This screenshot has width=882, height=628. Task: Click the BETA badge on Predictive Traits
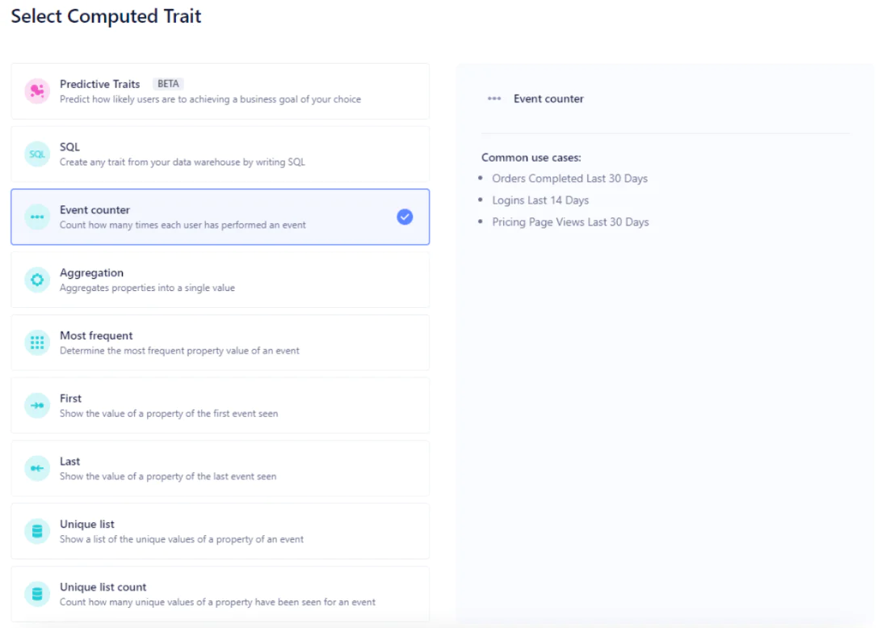[168, 84]
